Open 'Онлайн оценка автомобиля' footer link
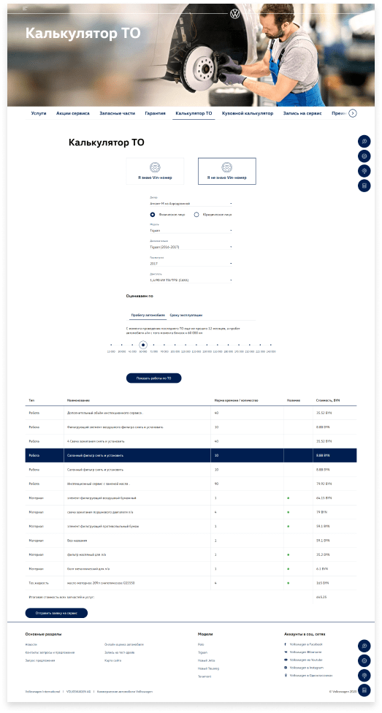Screen dimensions: 382x713 (124, 644)
